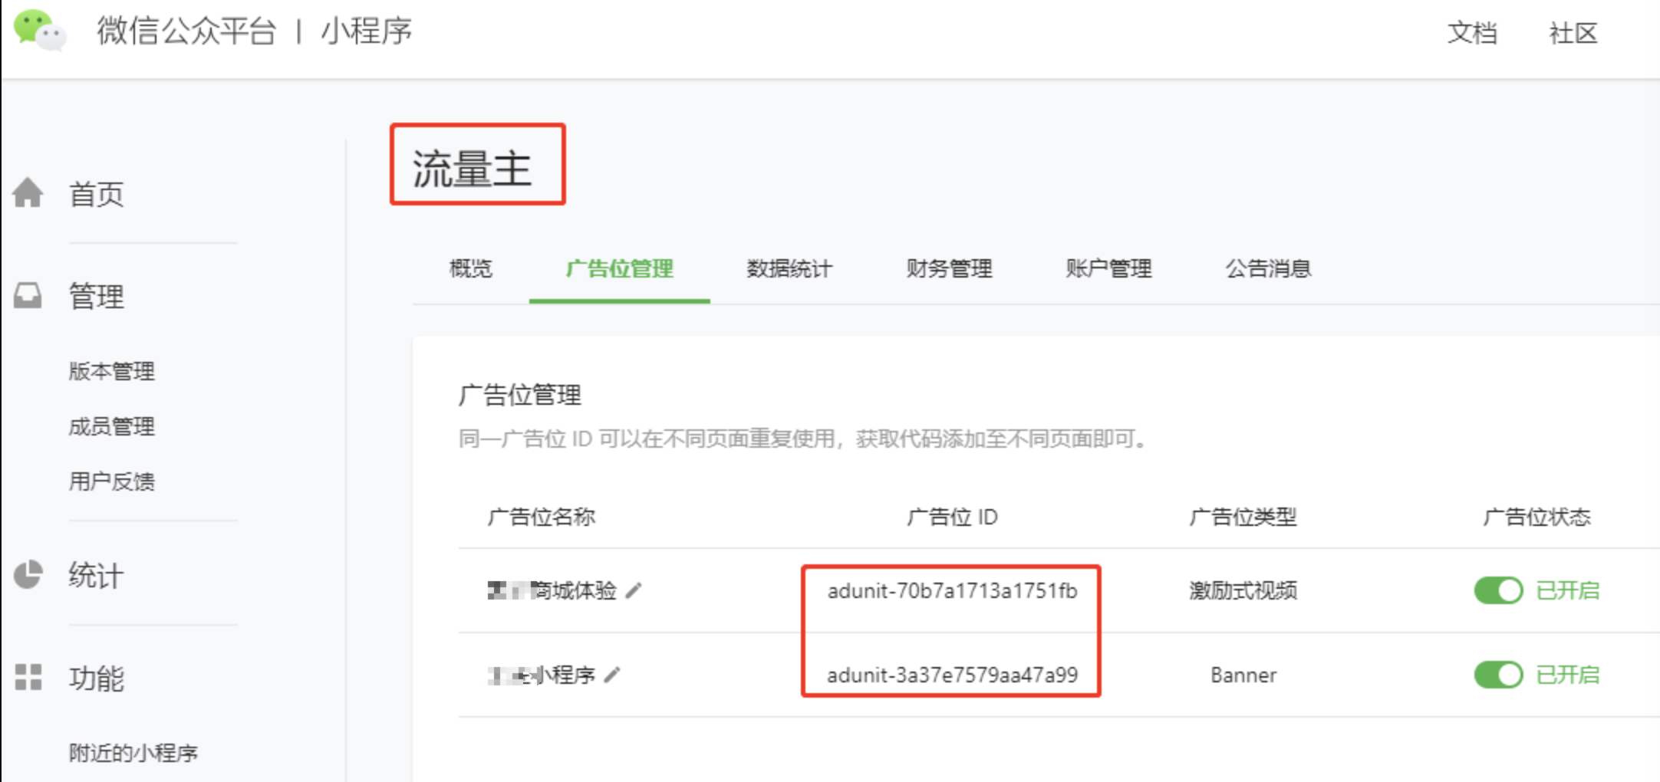Click the 广告位 ID column header
1660x782 pixels.
(x=952, y=517)
